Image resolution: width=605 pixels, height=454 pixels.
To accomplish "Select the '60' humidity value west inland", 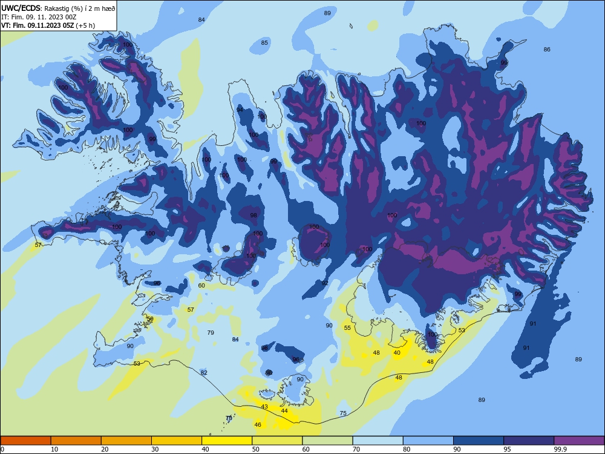I will pos(201,285).
